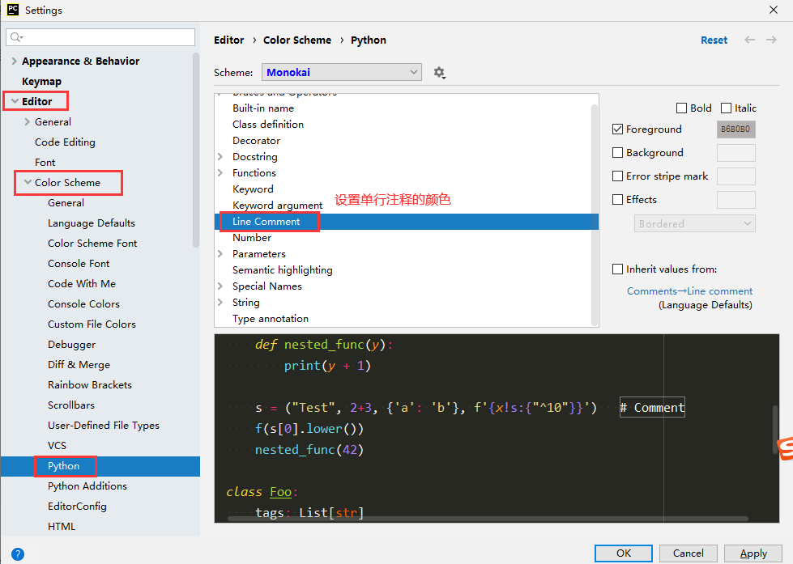Expand the Functions item arrow

click(x=220, y=173)
